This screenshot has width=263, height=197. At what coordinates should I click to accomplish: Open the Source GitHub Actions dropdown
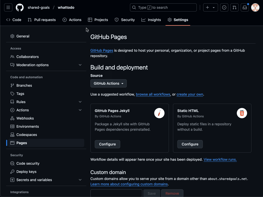coord(108,83)
